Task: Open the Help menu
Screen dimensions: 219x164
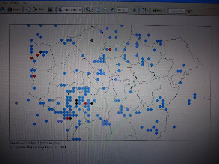Action: (x=24, y=3)
